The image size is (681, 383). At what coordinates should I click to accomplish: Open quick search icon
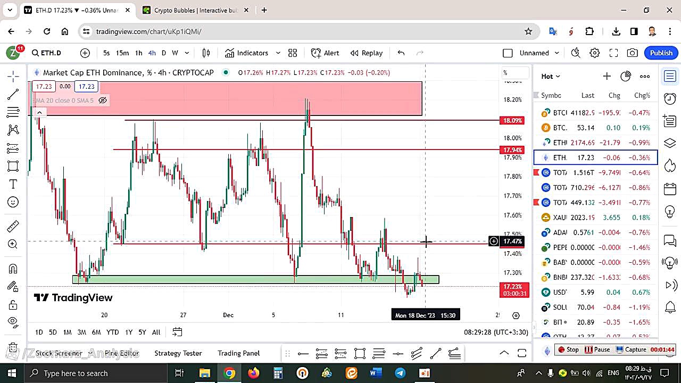coord(576,53)
